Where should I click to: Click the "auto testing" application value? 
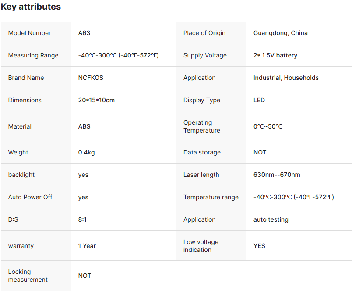[271, 219]
